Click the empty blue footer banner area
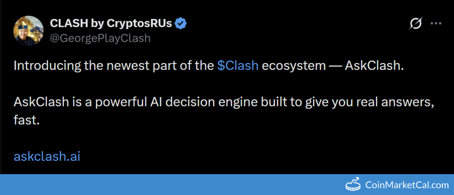Image resolution: width=454 pixels, height=195 pixels. point(159,185)
